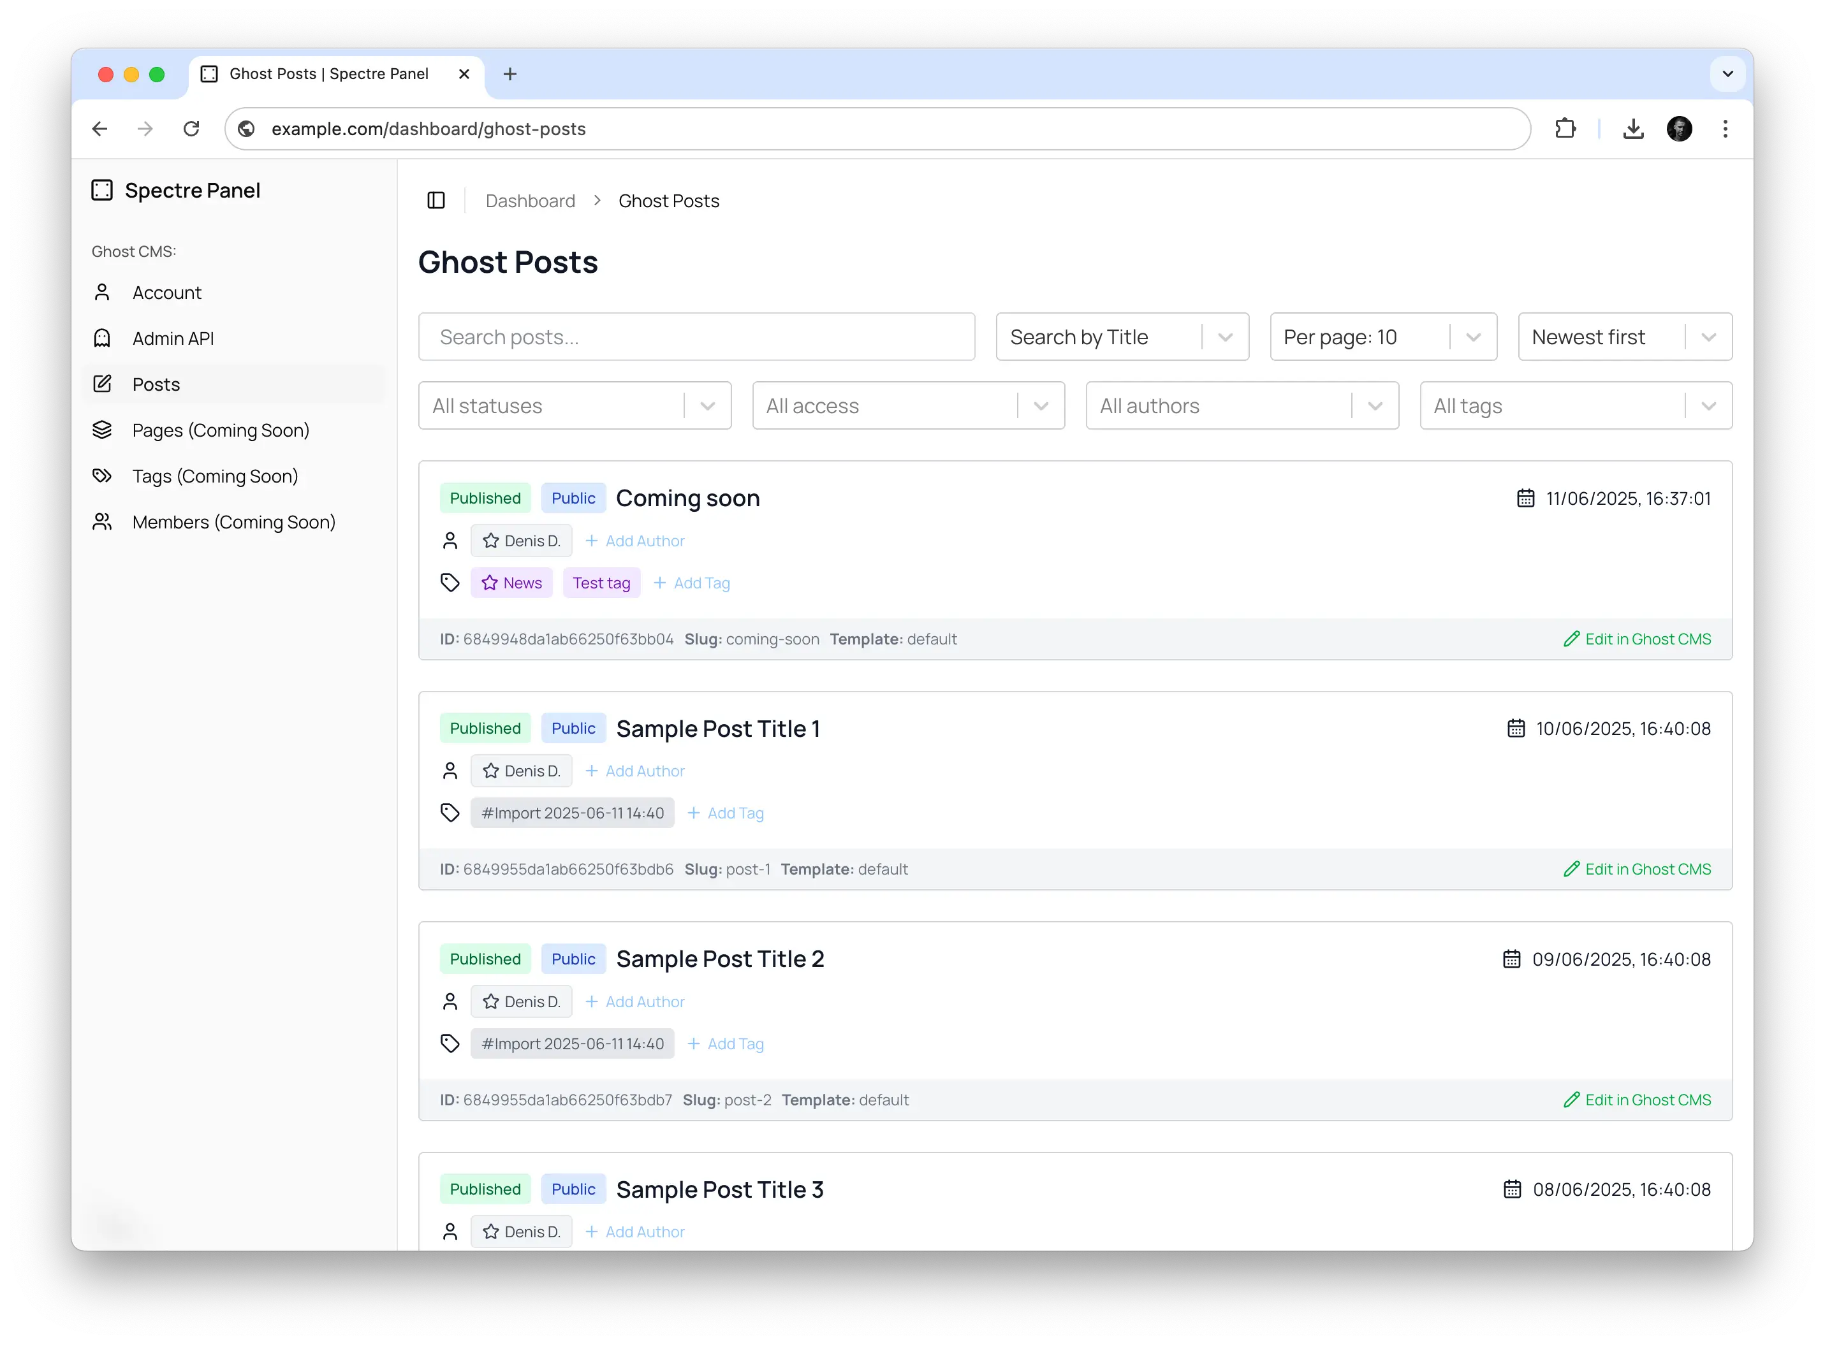Open the Per page: 10 dropdown
Viewport: 1825px width, 1345px height.
click(x=1383, y=337)
